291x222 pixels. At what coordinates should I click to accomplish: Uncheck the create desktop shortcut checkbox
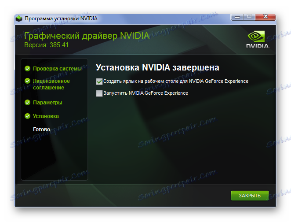[99, 81]
